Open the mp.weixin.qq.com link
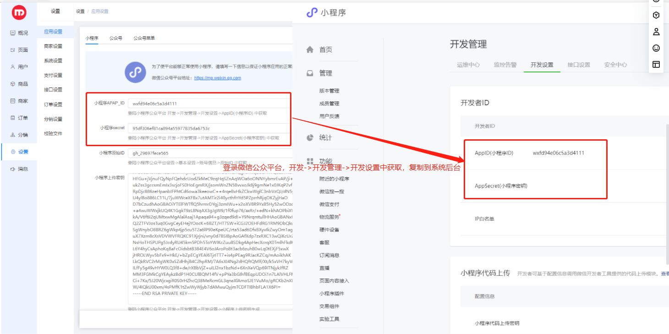 point(218,78)
